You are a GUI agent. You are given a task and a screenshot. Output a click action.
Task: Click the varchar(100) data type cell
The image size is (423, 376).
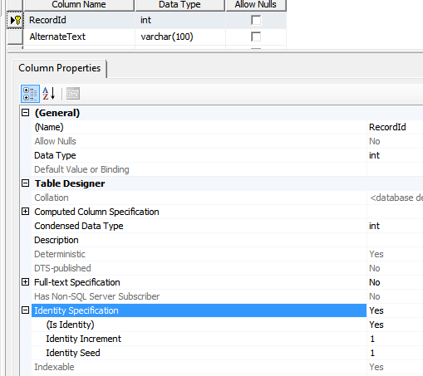coord(180,37)
